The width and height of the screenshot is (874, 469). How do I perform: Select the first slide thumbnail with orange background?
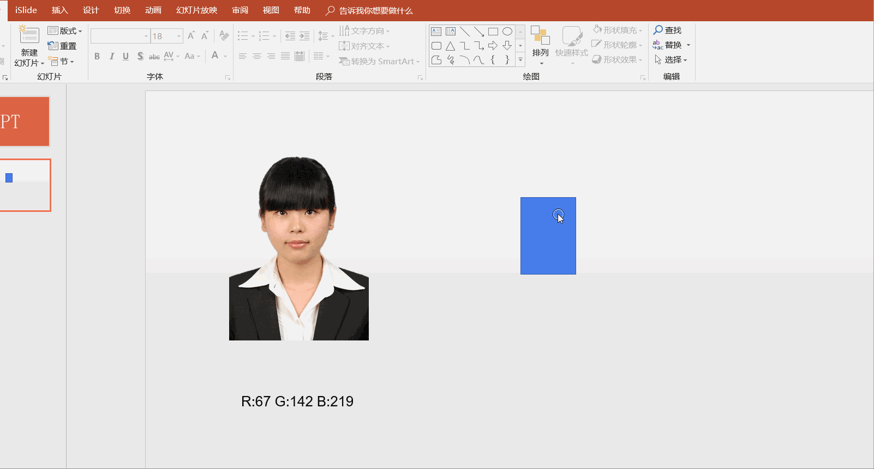[x=25, y=121]
